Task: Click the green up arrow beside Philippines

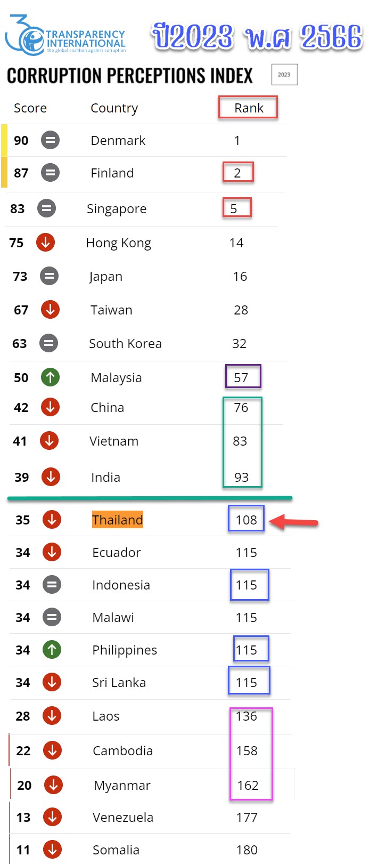Action: point(52,650)
